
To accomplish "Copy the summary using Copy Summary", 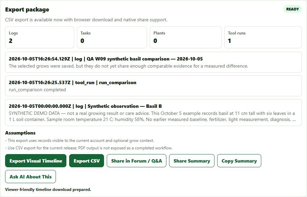I will [x=239, y=161].
